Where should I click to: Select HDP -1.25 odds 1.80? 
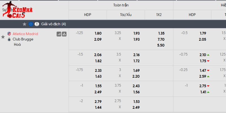coord(98,33)
